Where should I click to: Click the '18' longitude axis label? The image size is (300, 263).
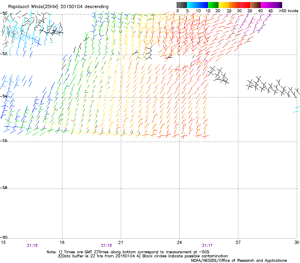pos(62,242)
